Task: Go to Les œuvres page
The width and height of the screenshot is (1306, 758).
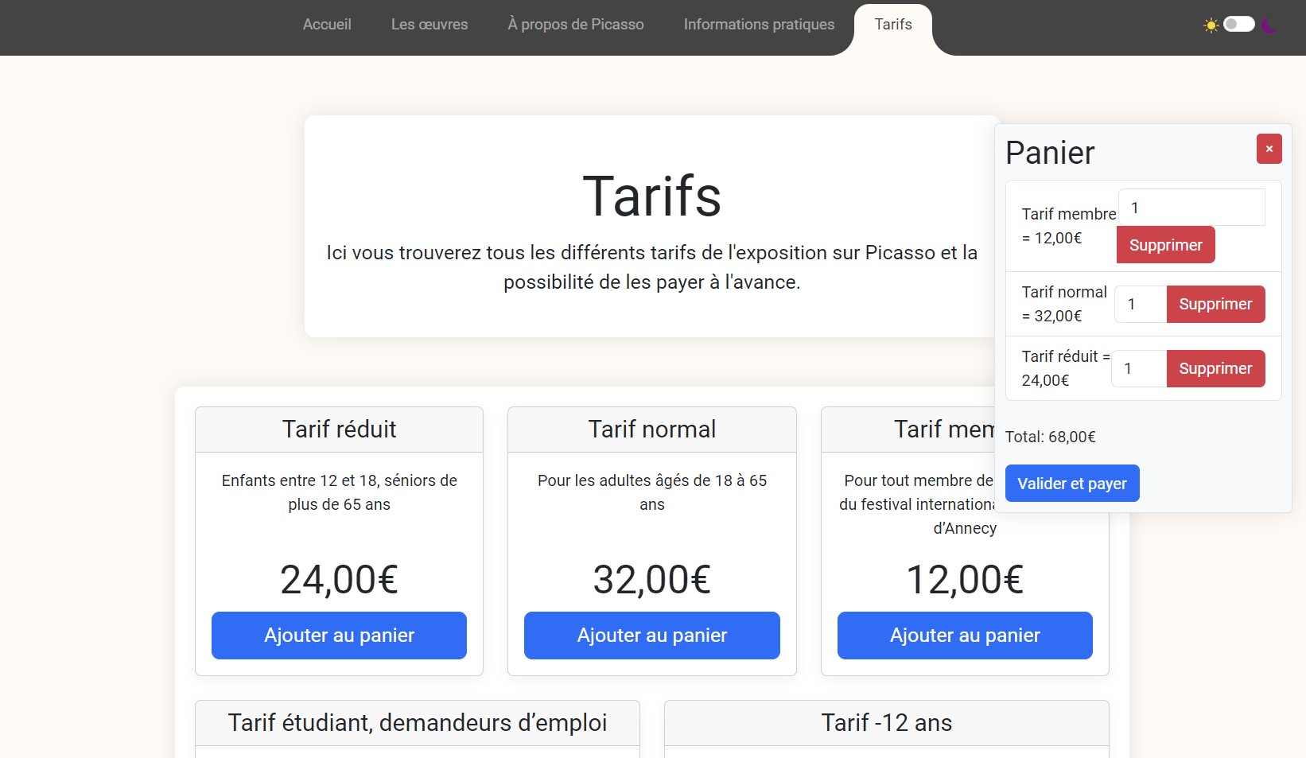Action: pos(430,25)
